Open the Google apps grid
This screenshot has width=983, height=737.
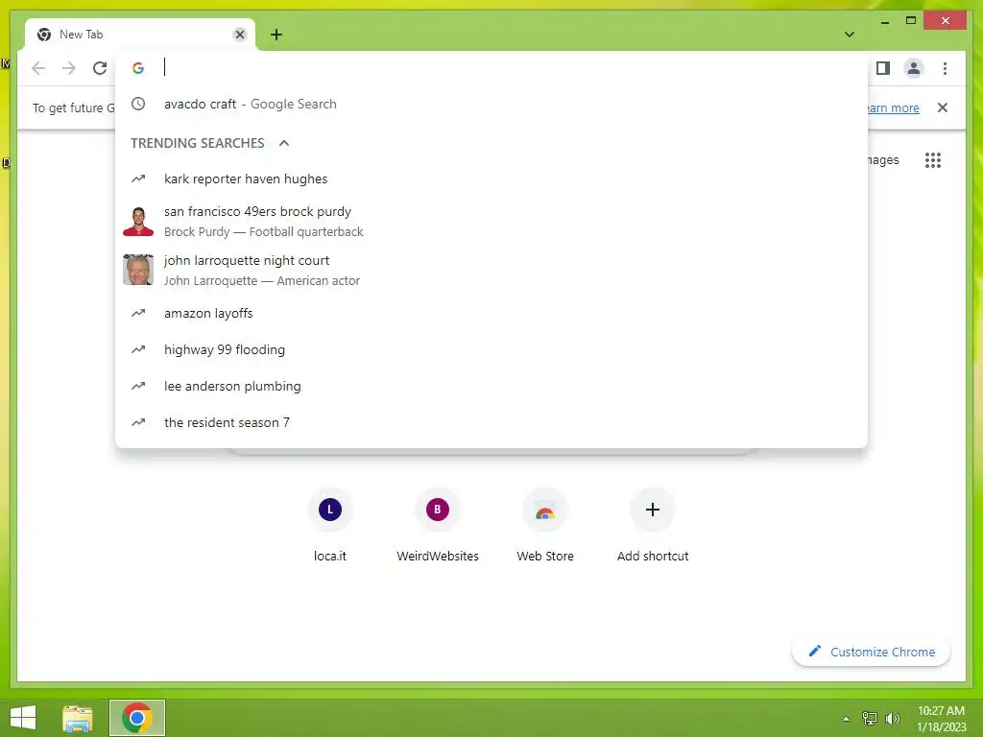(x=933, y=160)
